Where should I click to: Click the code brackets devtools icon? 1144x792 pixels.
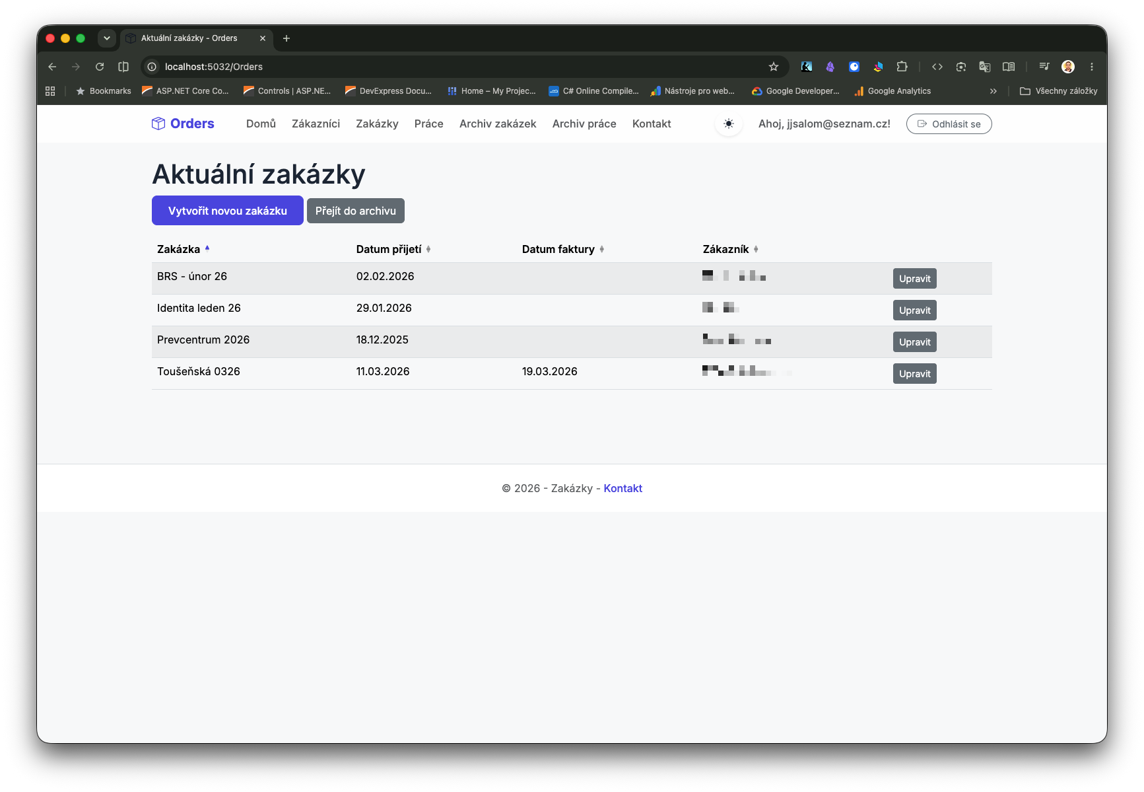[937, 67]
